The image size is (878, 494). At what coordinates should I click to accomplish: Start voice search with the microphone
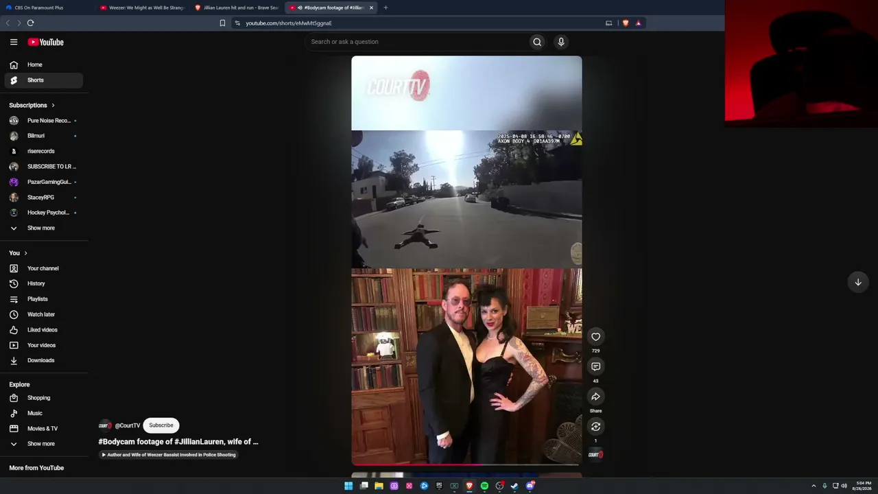point(561,42)
